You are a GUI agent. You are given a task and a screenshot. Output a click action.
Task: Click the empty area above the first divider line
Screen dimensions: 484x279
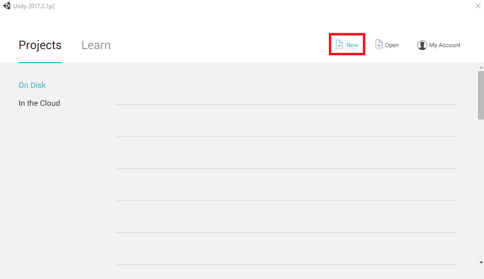coord(286,85)
